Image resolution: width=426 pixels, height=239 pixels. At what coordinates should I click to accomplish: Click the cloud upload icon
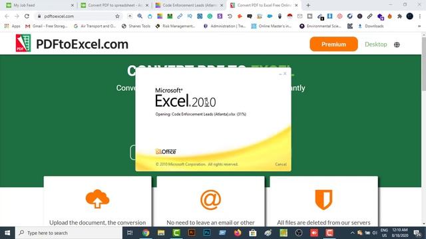(x=97, y=199)
